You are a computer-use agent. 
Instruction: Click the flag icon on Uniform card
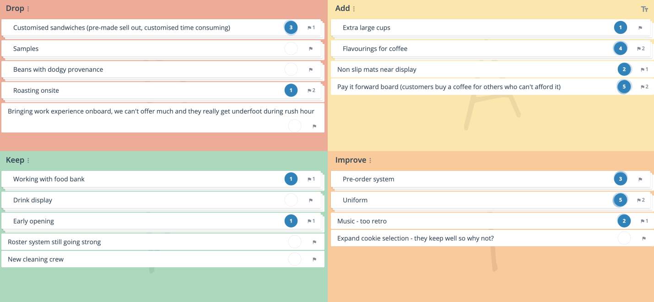pos(639,200)
